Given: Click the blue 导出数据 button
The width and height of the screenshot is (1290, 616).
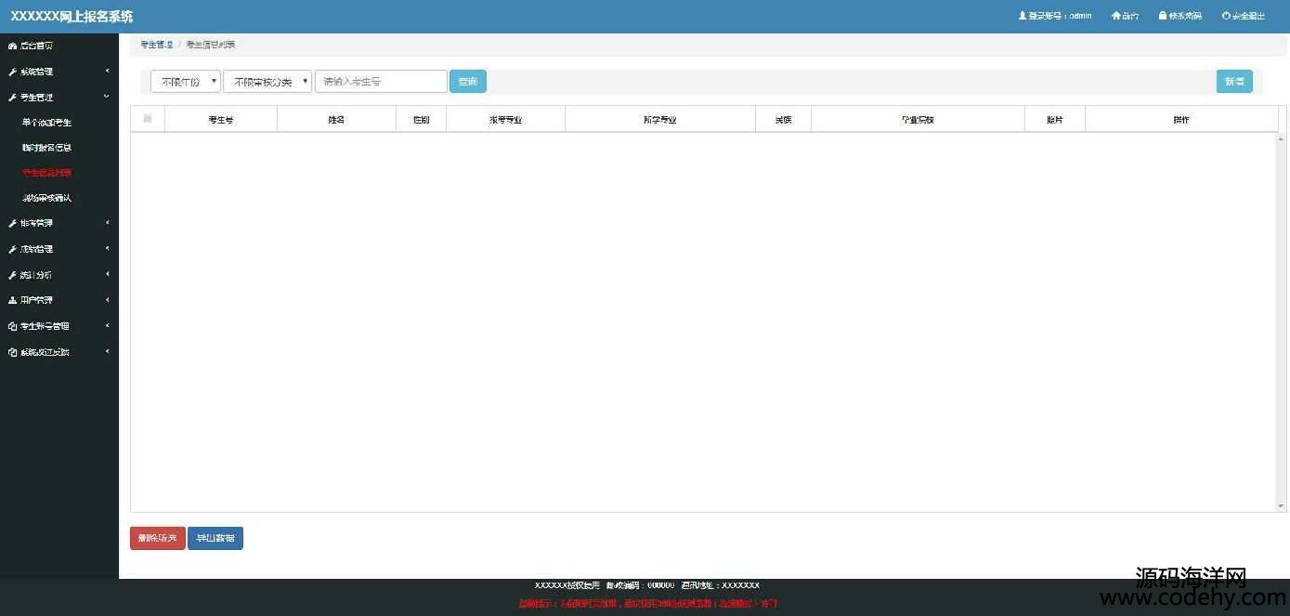Looking at the screenshot, I should point(215,539).
